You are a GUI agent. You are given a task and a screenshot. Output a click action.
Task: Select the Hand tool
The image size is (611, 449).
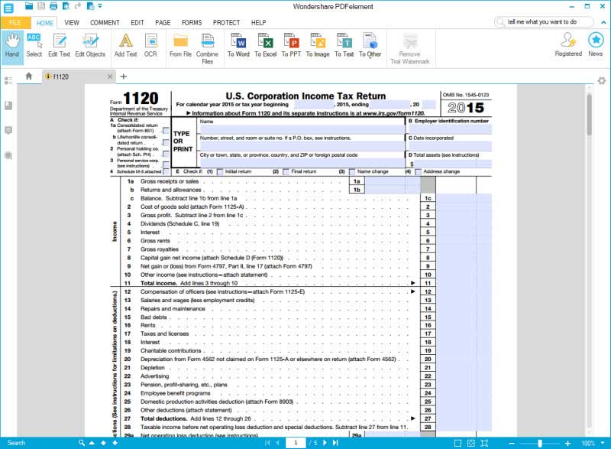click(12, 46)
